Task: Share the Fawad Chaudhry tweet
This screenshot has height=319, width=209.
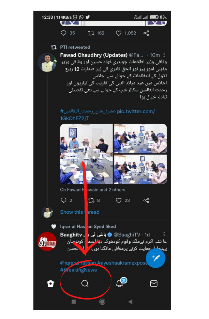Action: coord(146,200)
